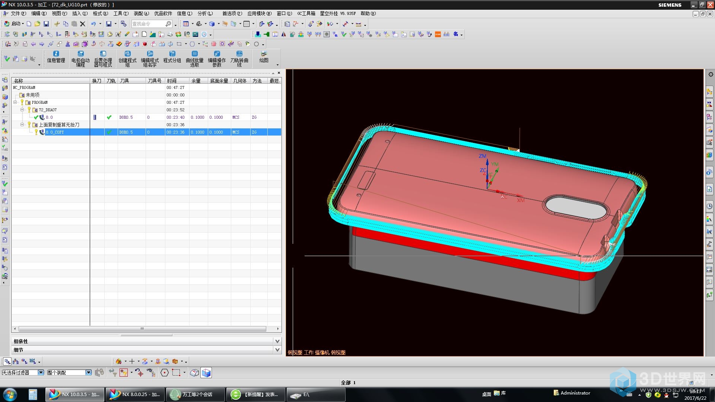This screenshot has width=715, height=402.
Task: Open the GC工具箱 menu
Action: [306, 13]
